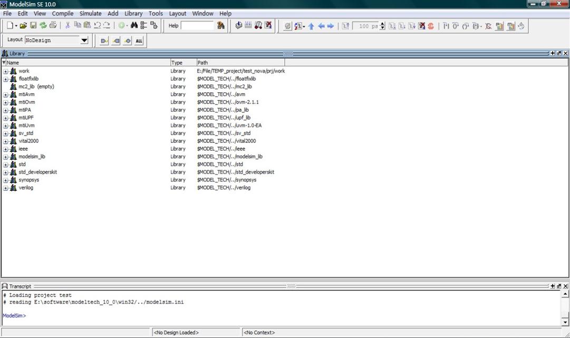570x338 pixels.
Task: Click the Continue Run icon
Action: pos(402,26)
